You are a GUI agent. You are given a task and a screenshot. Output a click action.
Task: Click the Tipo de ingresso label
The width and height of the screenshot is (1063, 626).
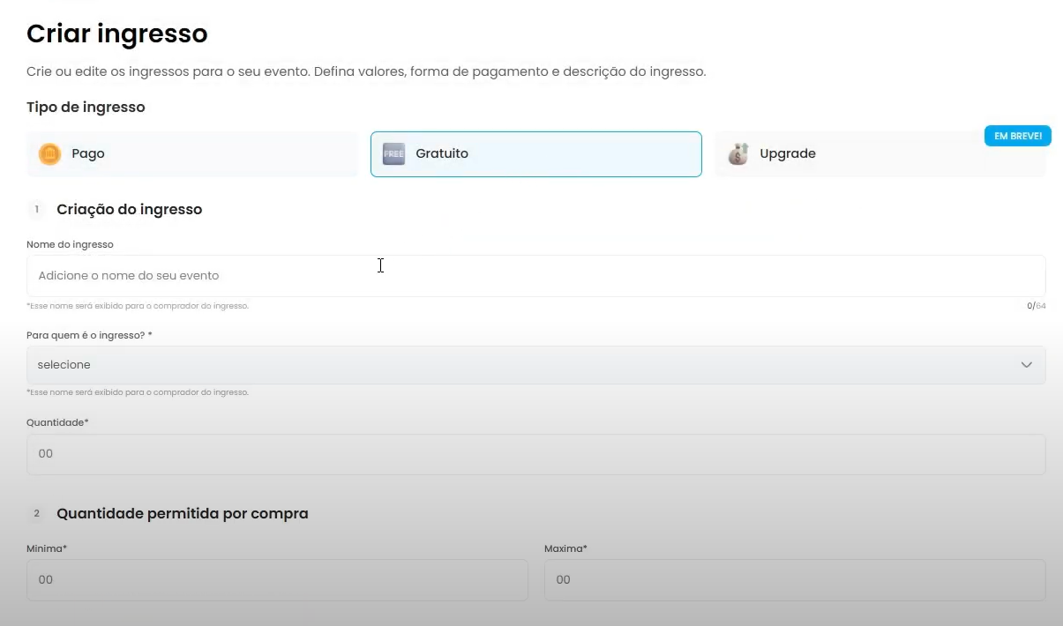86,108
